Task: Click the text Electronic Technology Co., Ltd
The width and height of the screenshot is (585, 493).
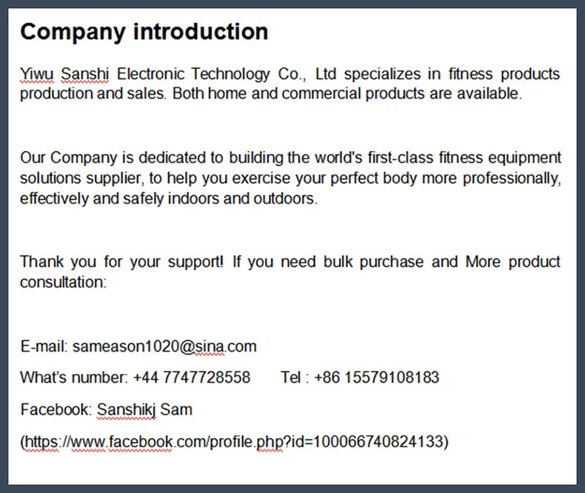Action: 227,74
